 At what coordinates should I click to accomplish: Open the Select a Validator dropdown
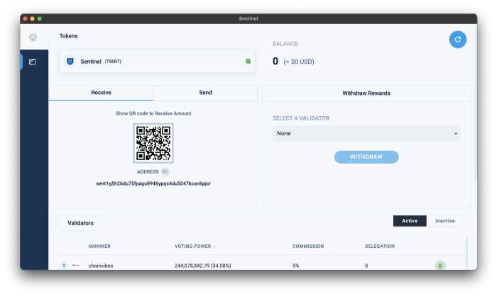pyautogui.click(x=366, y=133)
